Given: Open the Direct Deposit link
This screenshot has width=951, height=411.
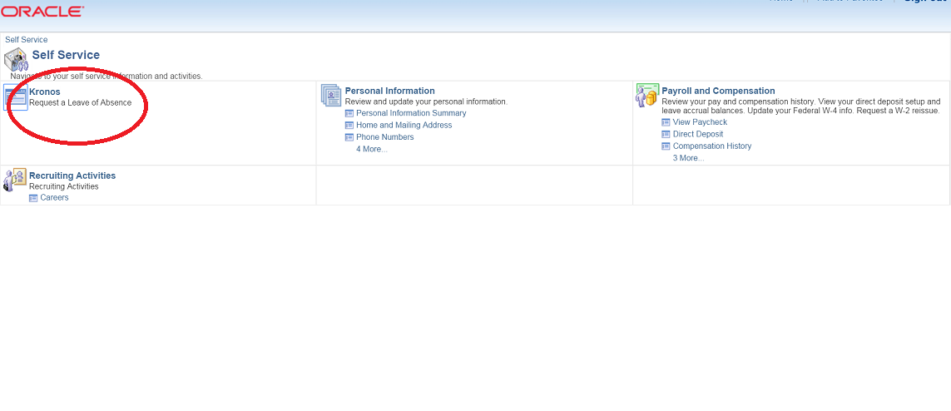Looking at the screenshot, I should click(698, 134).
